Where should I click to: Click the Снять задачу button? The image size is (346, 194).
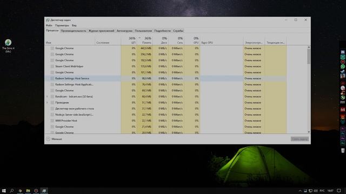point(300,139)
